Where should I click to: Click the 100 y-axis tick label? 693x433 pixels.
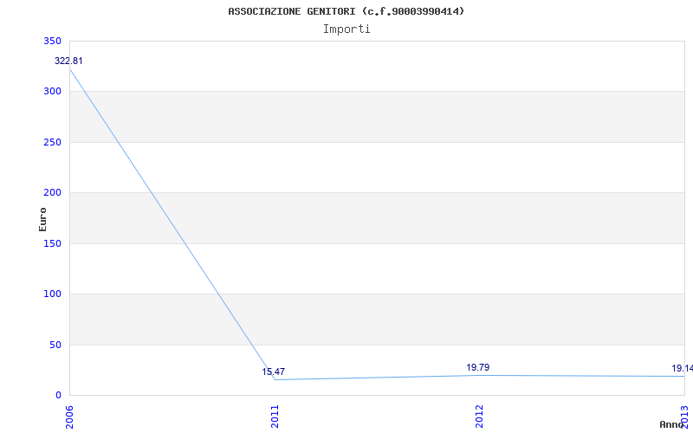point(52,294)
